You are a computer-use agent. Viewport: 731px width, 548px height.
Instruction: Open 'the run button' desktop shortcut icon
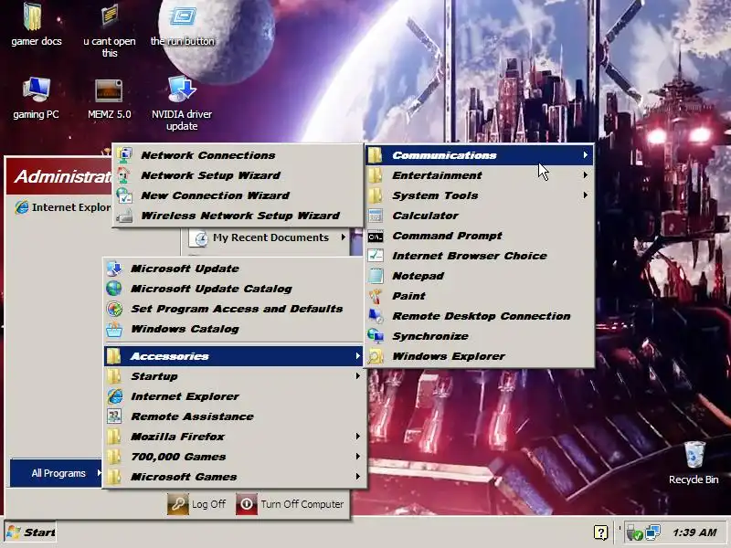183,16
